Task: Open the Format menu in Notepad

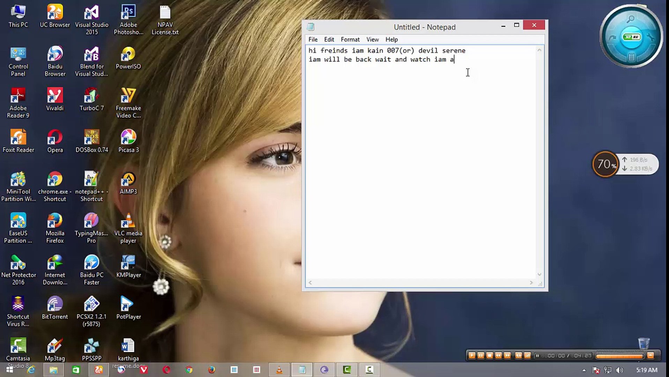Action: [350, 39]
